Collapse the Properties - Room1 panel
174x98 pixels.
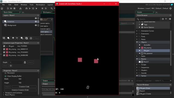38,71
